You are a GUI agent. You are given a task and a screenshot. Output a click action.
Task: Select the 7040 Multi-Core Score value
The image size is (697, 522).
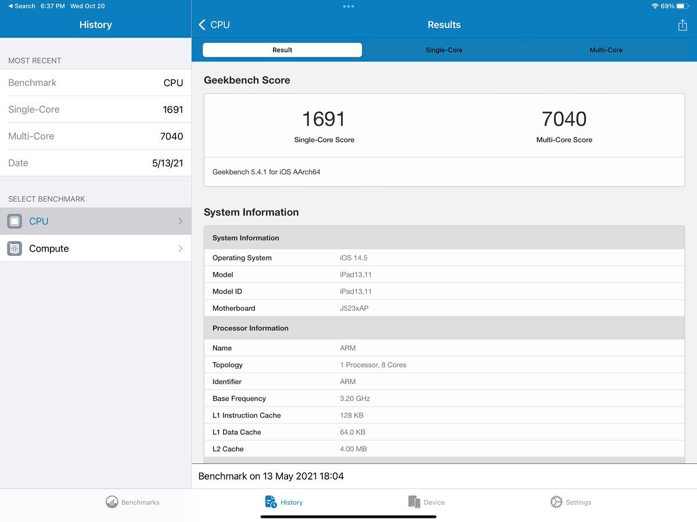tap(564, 119)
